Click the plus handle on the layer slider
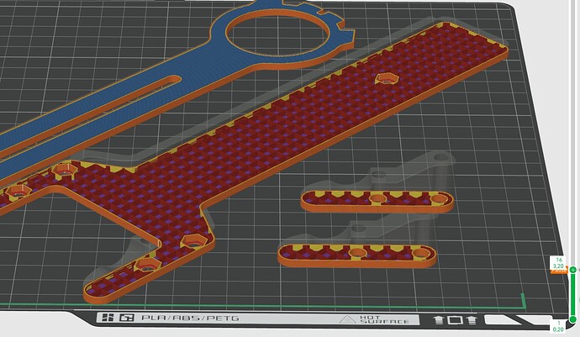The image size is (580, 337). 572,270
